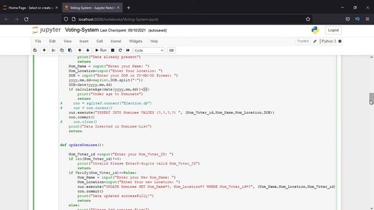
Task: Paste cells below using the toolbar icon
Action: [70, 50]
